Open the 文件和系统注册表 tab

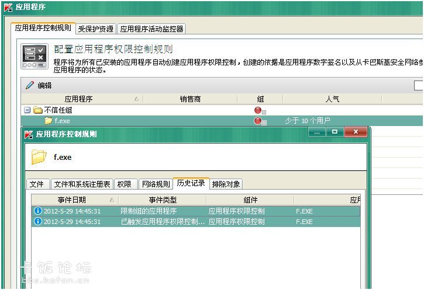[82, 184]
